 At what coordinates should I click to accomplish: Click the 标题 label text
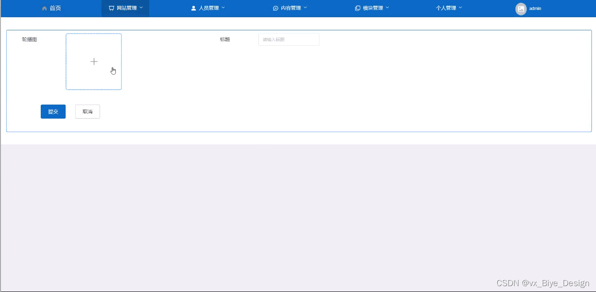(225, 39)
